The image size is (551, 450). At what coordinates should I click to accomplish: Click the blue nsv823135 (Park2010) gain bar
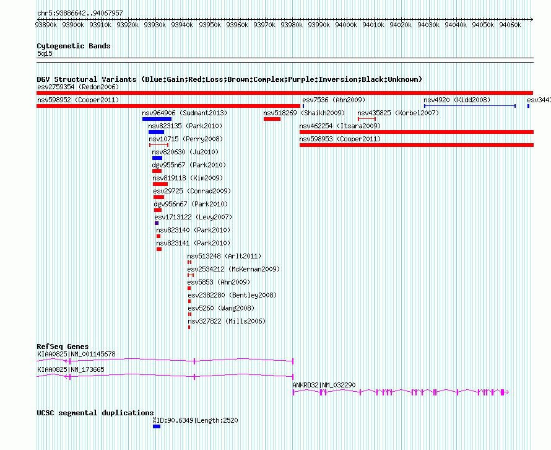(157, 132)
